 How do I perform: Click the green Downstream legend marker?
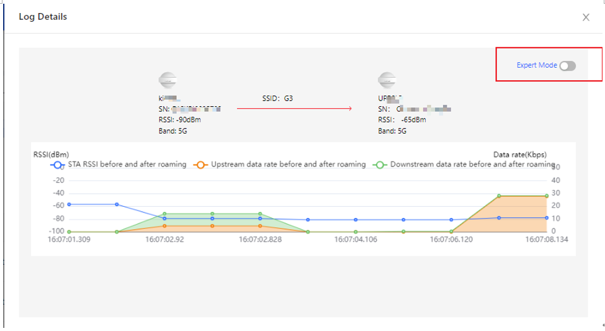[x=380, y=165]
